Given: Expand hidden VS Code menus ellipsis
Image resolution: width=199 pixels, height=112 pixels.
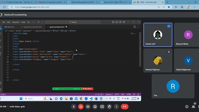Looking at the screenshot, I should click(33, 22).
